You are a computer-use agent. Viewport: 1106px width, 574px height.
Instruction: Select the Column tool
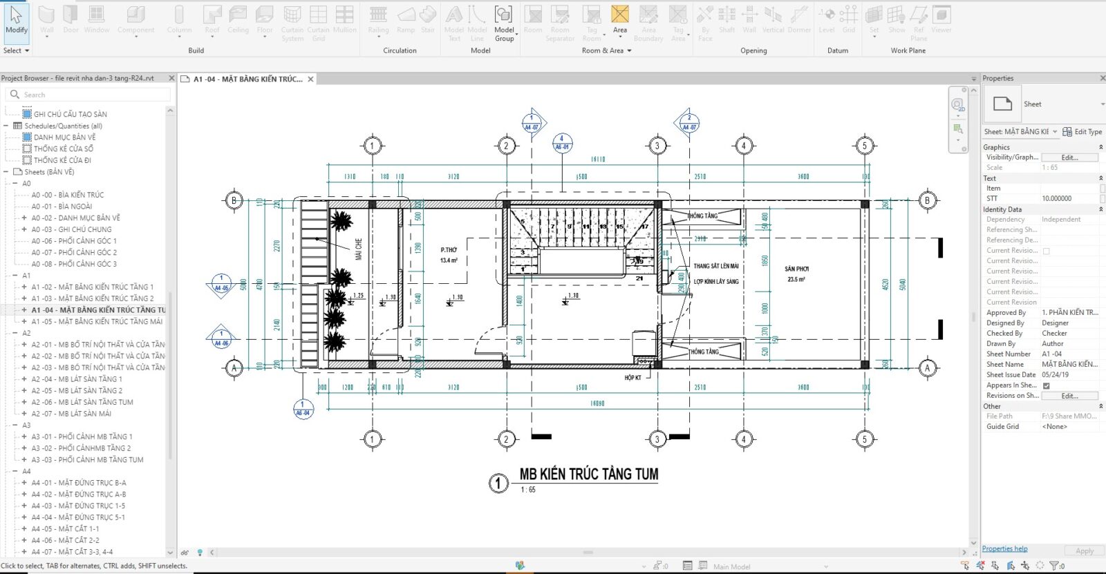179,20
